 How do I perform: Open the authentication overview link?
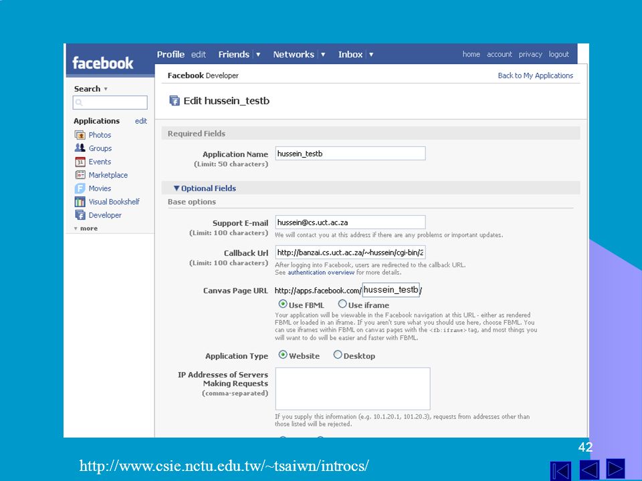tap(321, 273)
